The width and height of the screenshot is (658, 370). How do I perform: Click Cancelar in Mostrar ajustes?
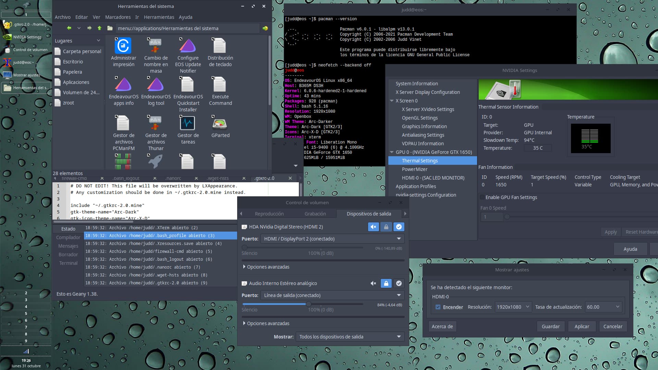coord(613,326)
